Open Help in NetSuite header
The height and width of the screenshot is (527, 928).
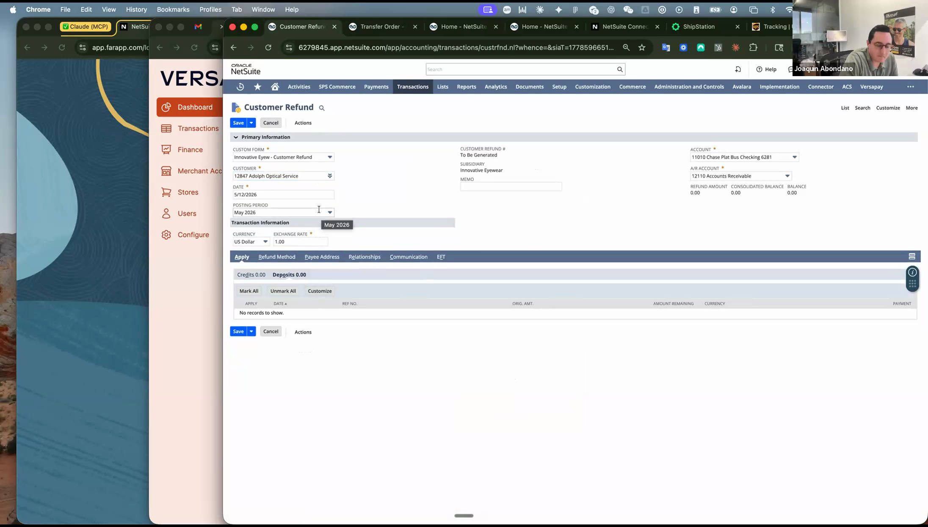point(766,69)
